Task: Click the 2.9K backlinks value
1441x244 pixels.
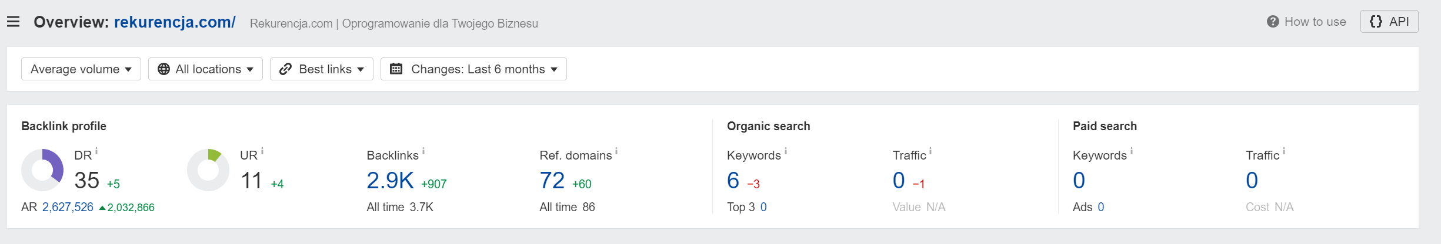Action: (x=390, y=181)
